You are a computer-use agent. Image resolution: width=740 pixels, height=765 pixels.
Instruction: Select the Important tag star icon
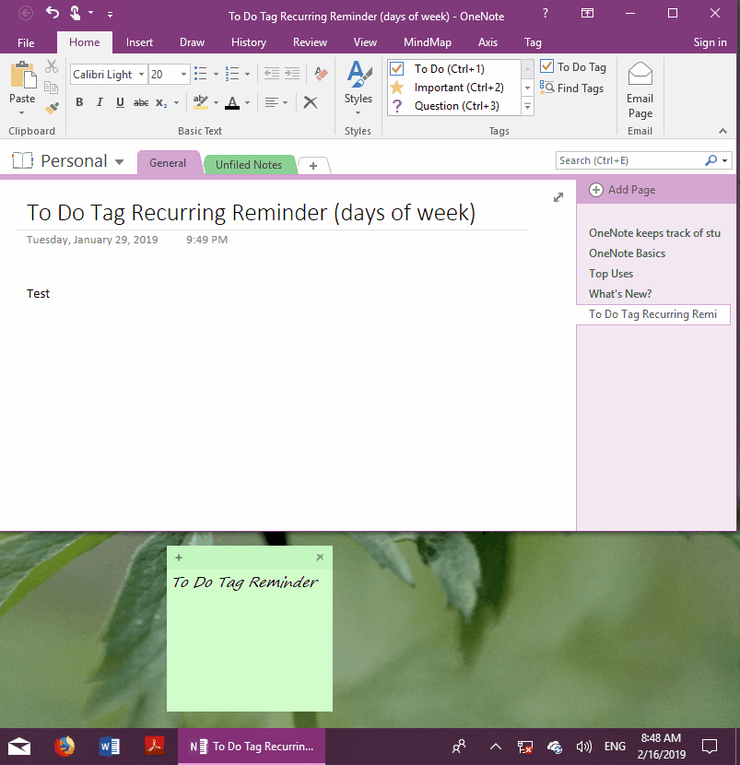(x=396, y=87)
